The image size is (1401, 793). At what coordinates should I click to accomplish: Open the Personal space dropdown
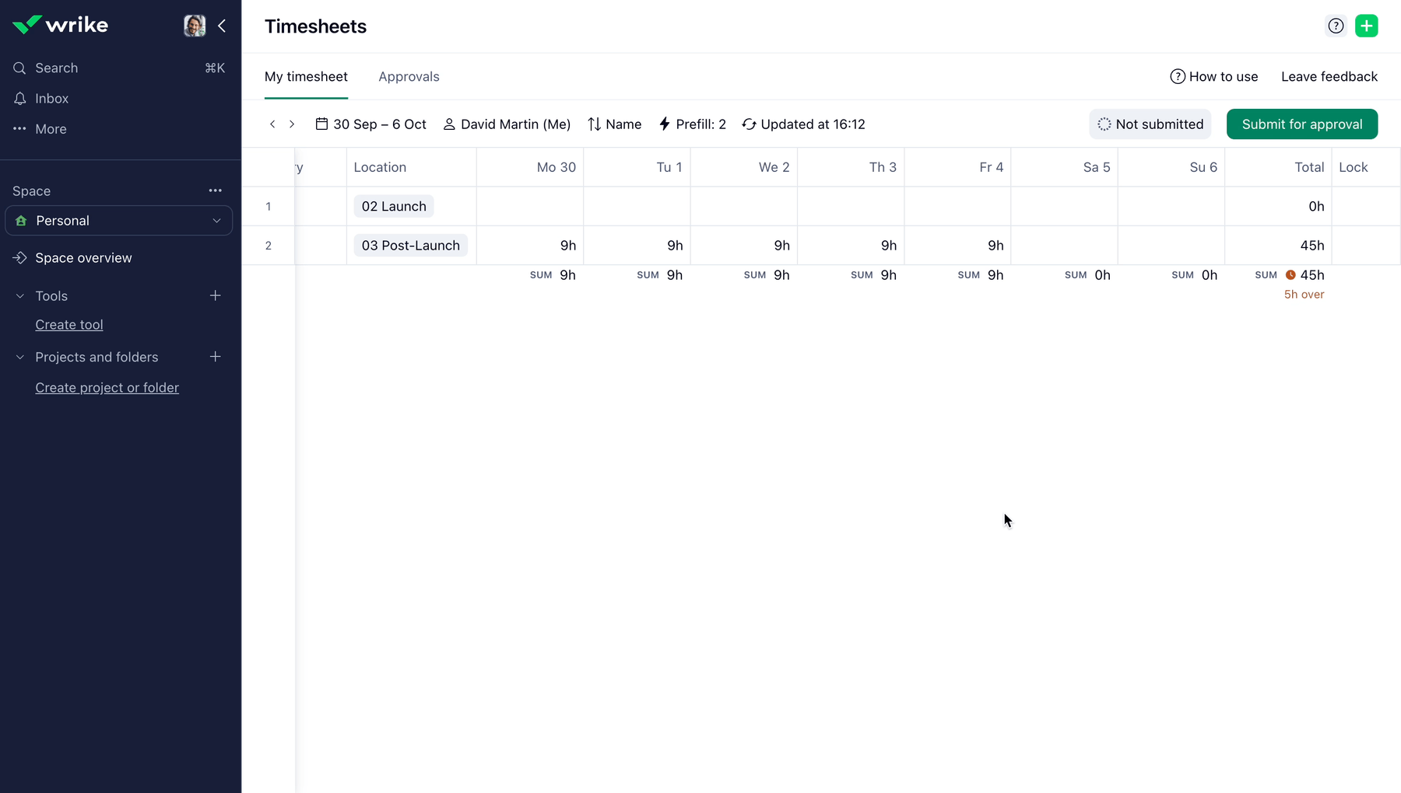click(119, 221)
